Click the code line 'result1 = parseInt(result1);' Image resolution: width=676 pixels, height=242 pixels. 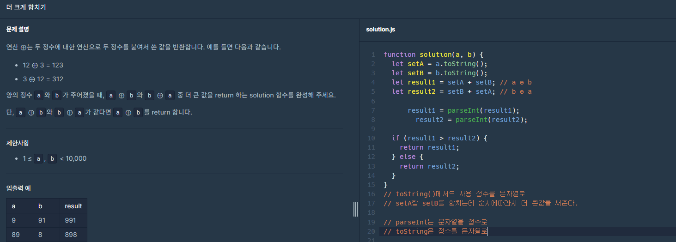[x=463, y=110]
